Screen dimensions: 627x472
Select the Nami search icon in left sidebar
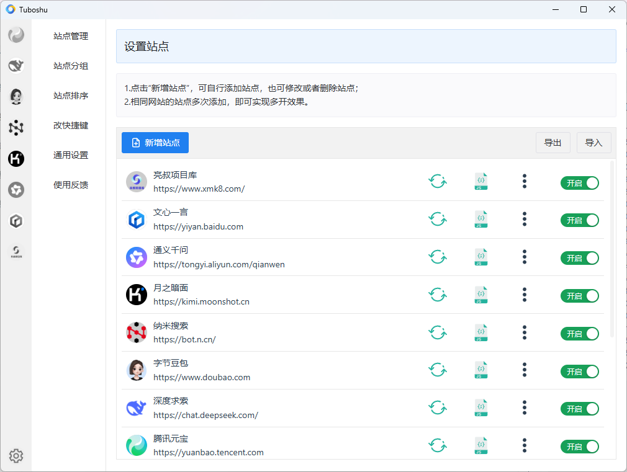point(16,128)
